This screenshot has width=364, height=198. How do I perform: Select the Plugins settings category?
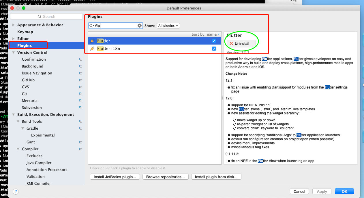[25, 46]
